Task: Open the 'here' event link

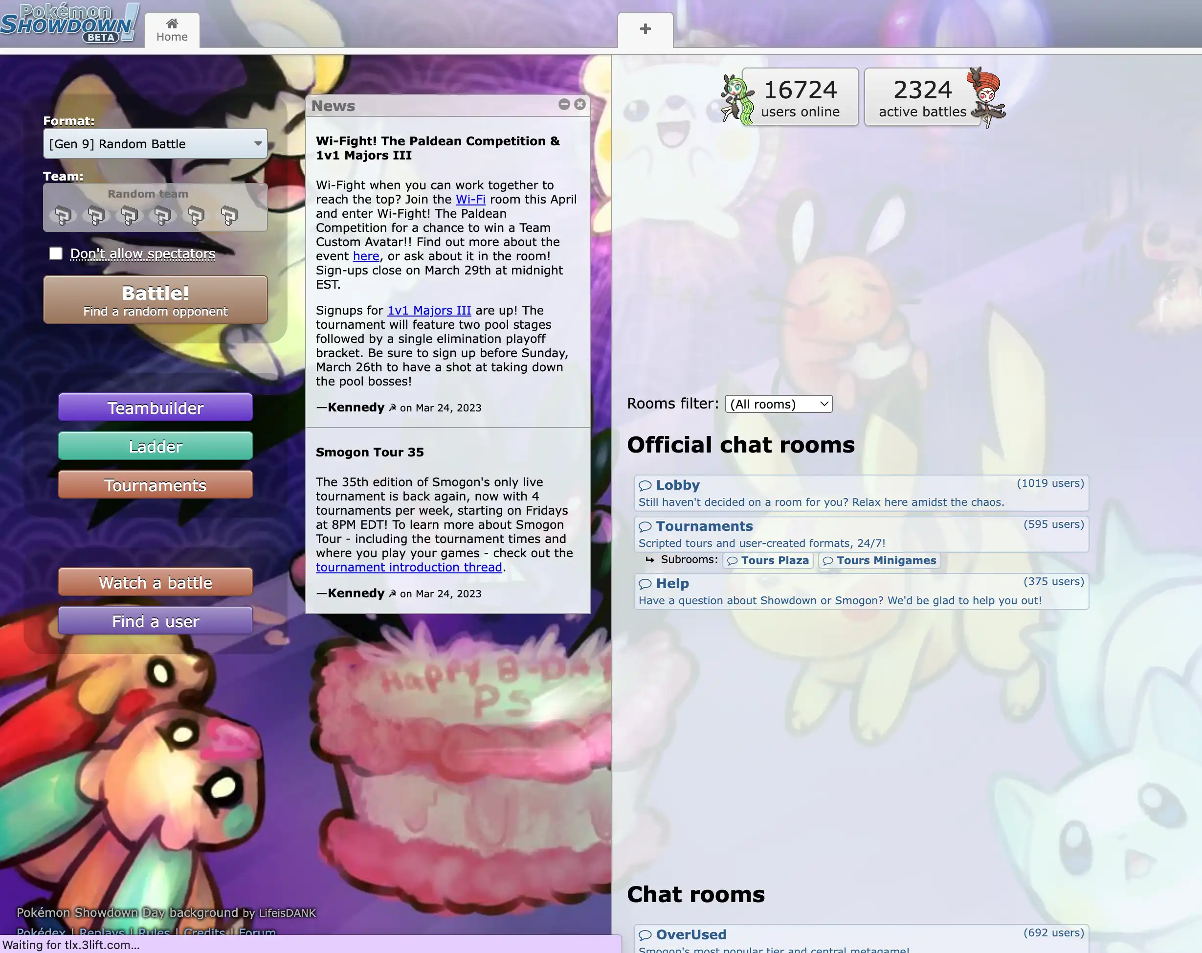Action: [x=366, y=256]
